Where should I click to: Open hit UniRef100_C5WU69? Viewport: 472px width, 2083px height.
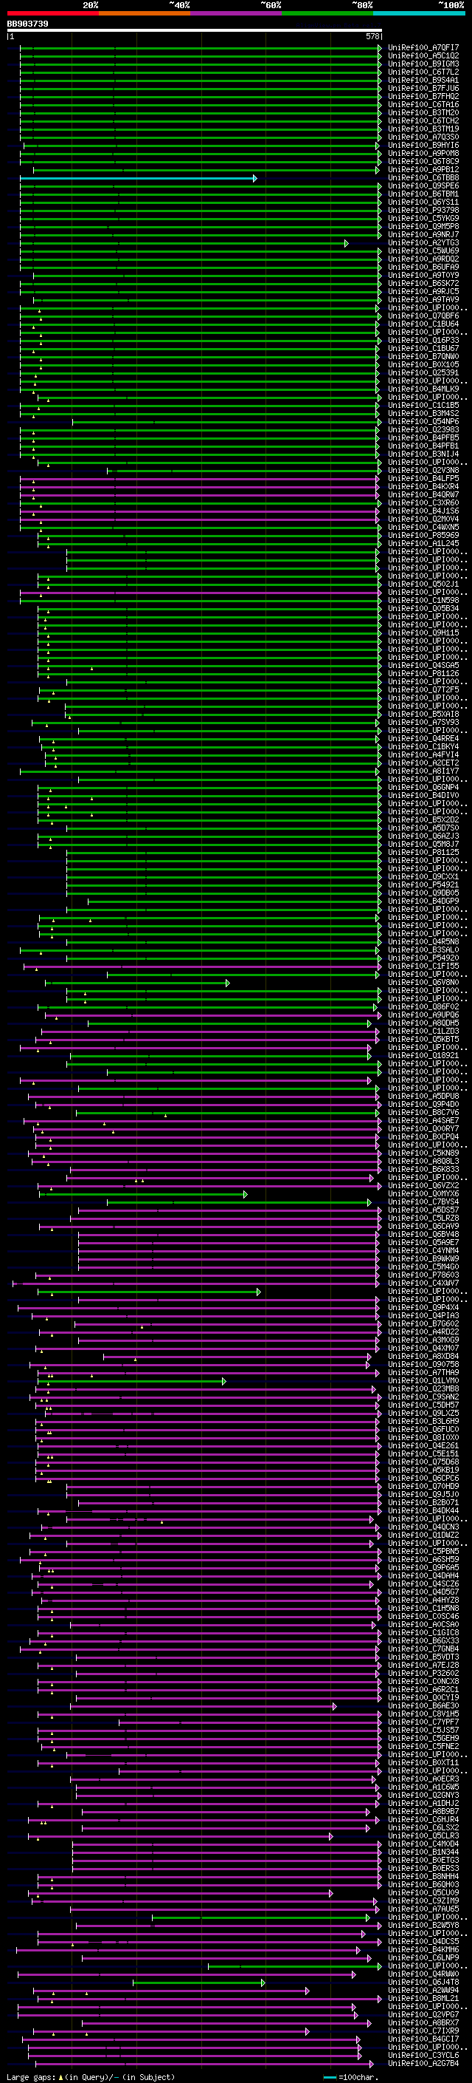(423, 250)
